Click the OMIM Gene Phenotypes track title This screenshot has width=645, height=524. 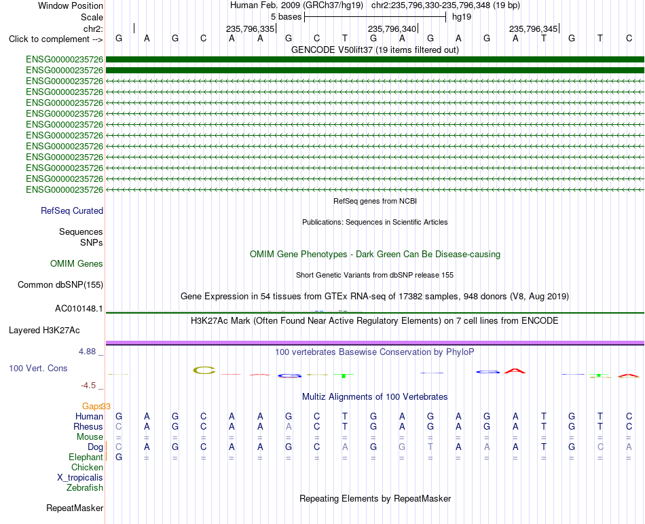coord(375,254)
